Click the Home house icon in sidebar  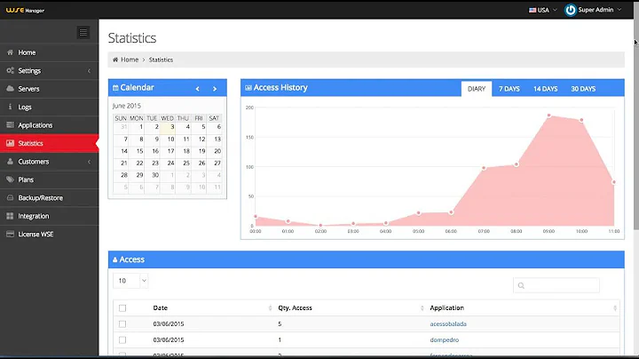(10, 52)
